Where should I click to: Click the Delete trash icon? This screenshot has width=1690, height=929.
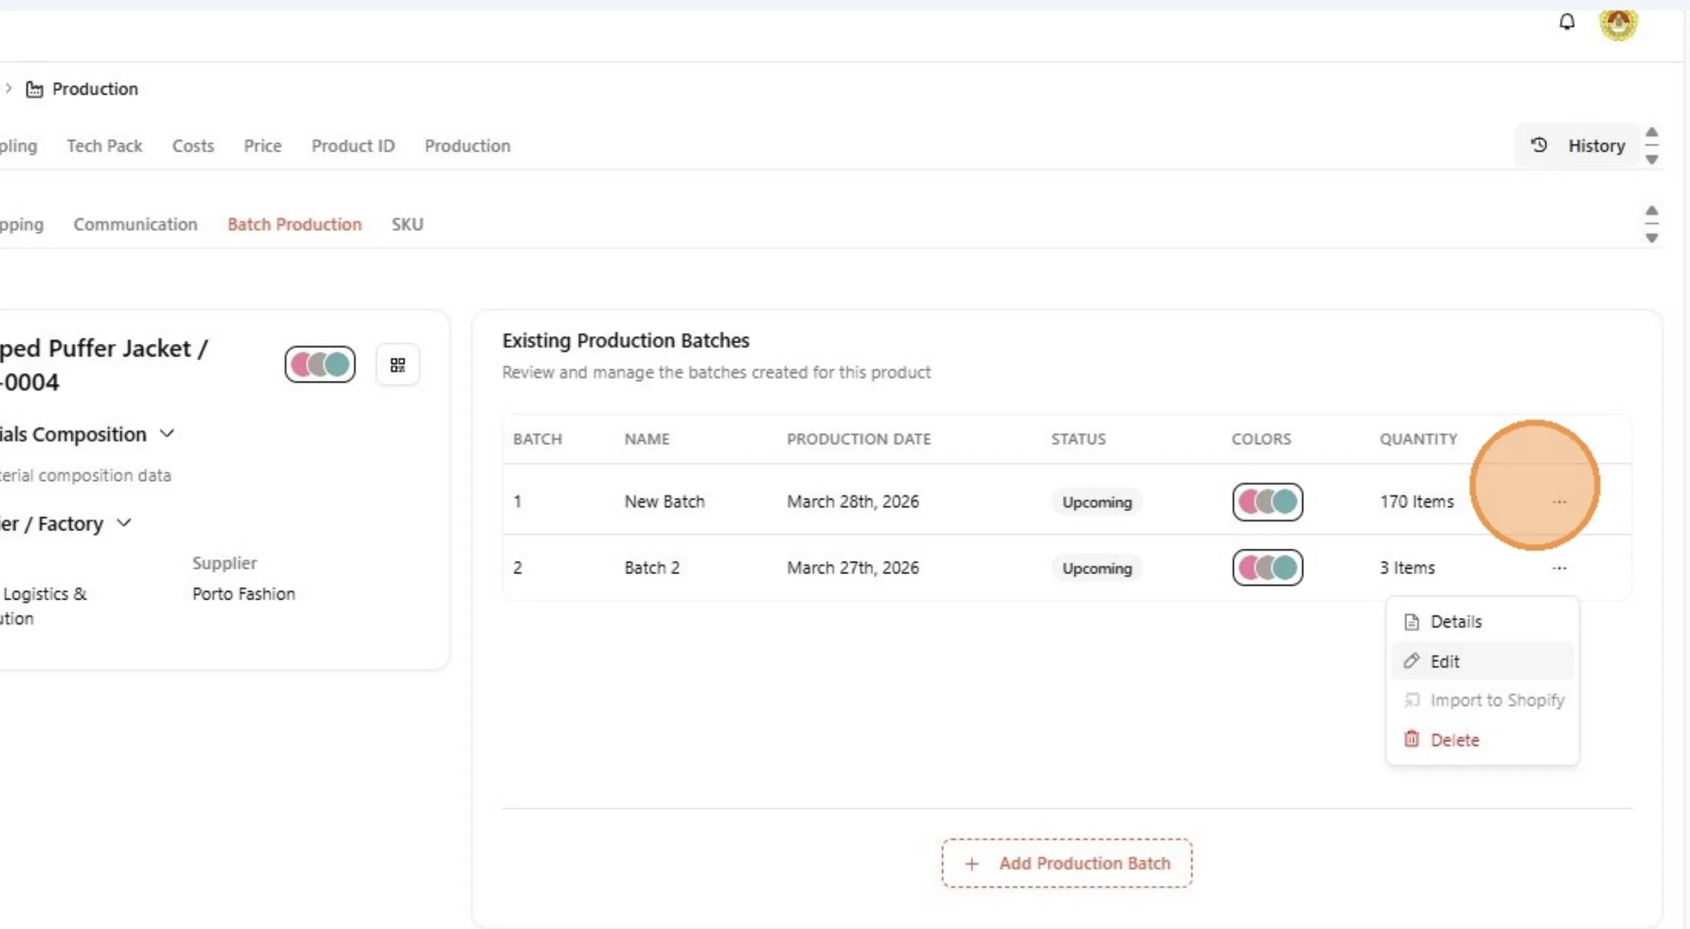(1412, 739)
